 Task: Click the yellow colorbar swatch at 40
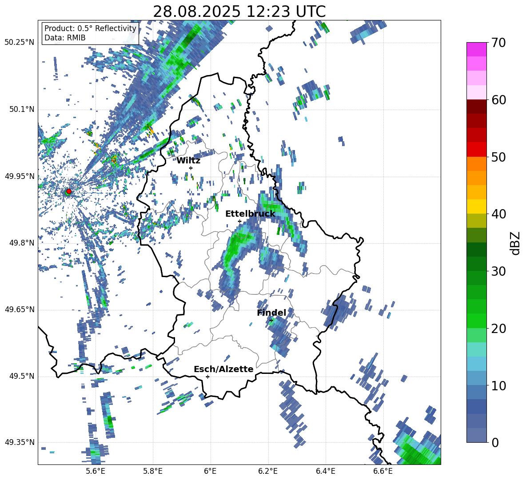(x=476, y=206)
